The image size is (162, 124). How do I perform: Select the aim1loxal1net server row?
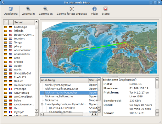pyautogui.click(x=19, y=97)
